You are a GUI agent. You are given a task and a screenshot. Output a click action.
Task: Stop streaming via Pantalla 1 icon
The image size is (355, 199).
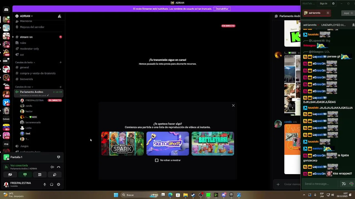coord(59,157)
